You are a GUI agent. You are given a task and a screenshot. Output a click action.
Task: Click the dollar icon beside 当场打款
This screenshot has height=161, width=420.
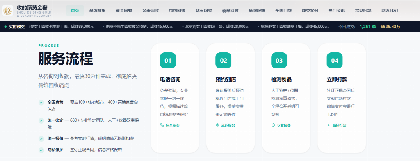pyautogui.click(x=329, y=125)
